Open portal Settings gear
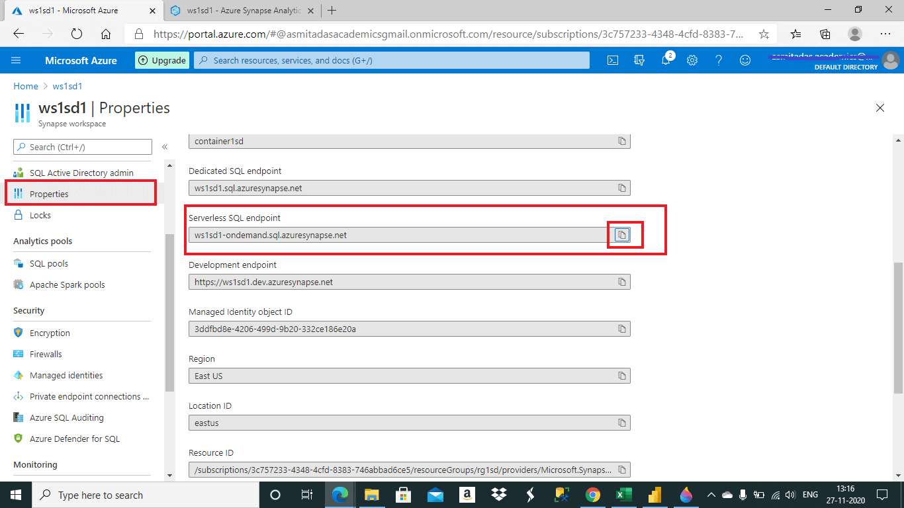 click(692, 60)
